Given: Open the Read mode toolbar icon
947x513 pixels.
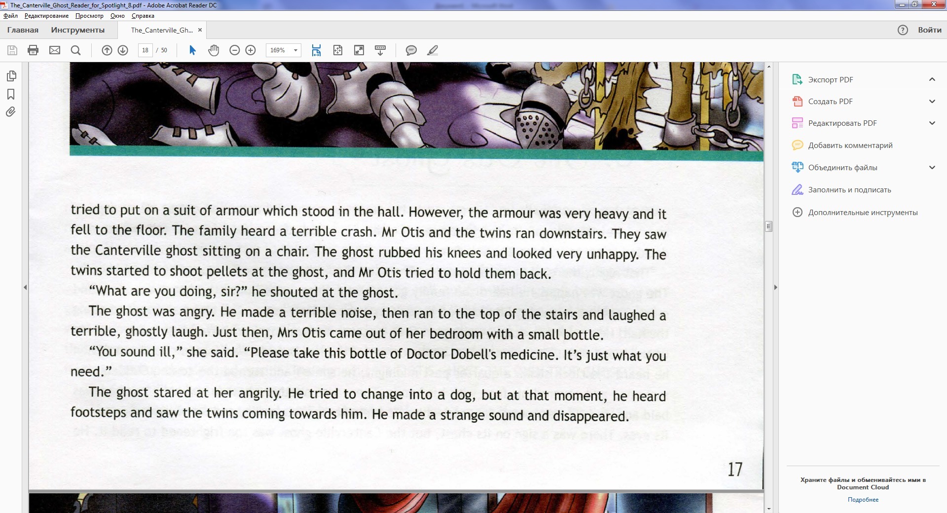Looking at the screenshot, I should (x=380, y=50).
